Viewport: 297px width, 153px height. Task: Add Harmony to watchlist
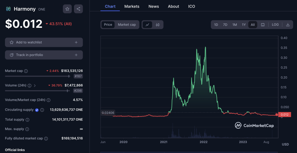point(44,42)
